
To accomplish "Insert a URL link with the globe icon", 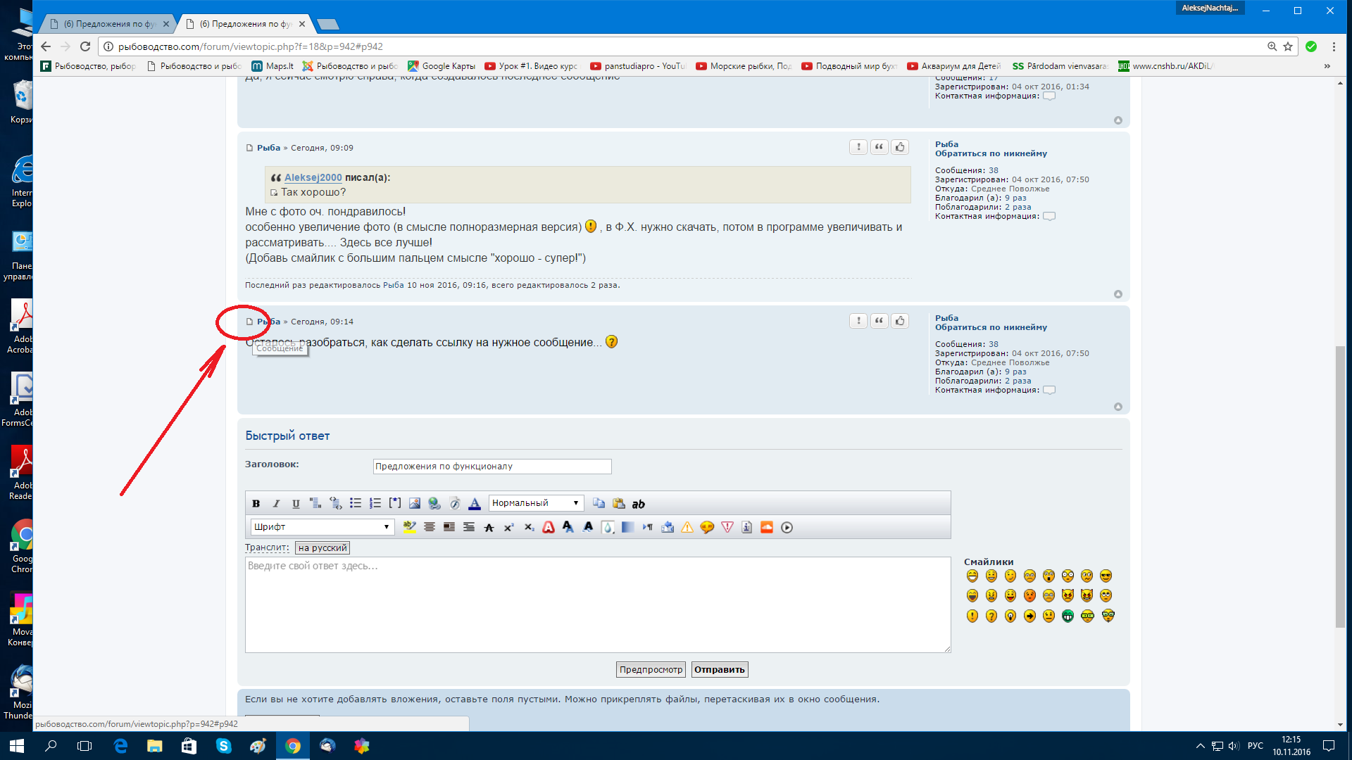I will pos(434,503).
